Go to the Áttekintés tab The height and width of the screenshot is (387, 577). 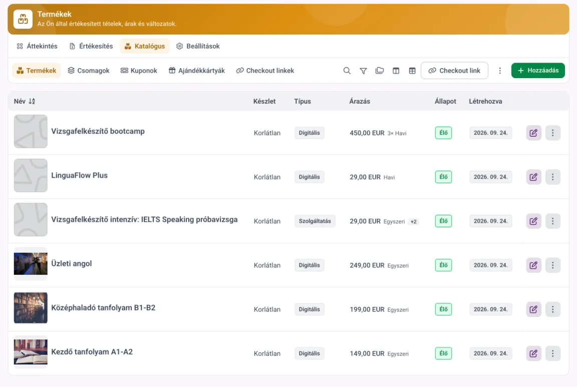pyautogui.click(x=37, y=46)
